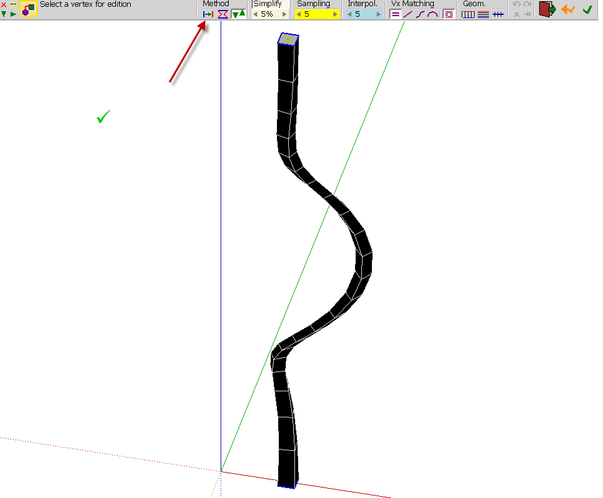Click the 'Select a vertex for edition' message
Image resolution: width=603 pixels, height=498 pixels.
[x=86, y=4]
